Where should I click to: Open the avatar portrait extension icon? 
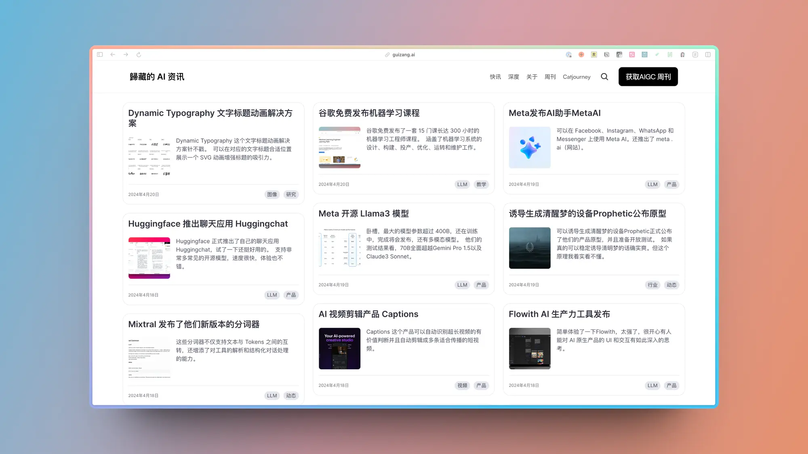[682, 54]
